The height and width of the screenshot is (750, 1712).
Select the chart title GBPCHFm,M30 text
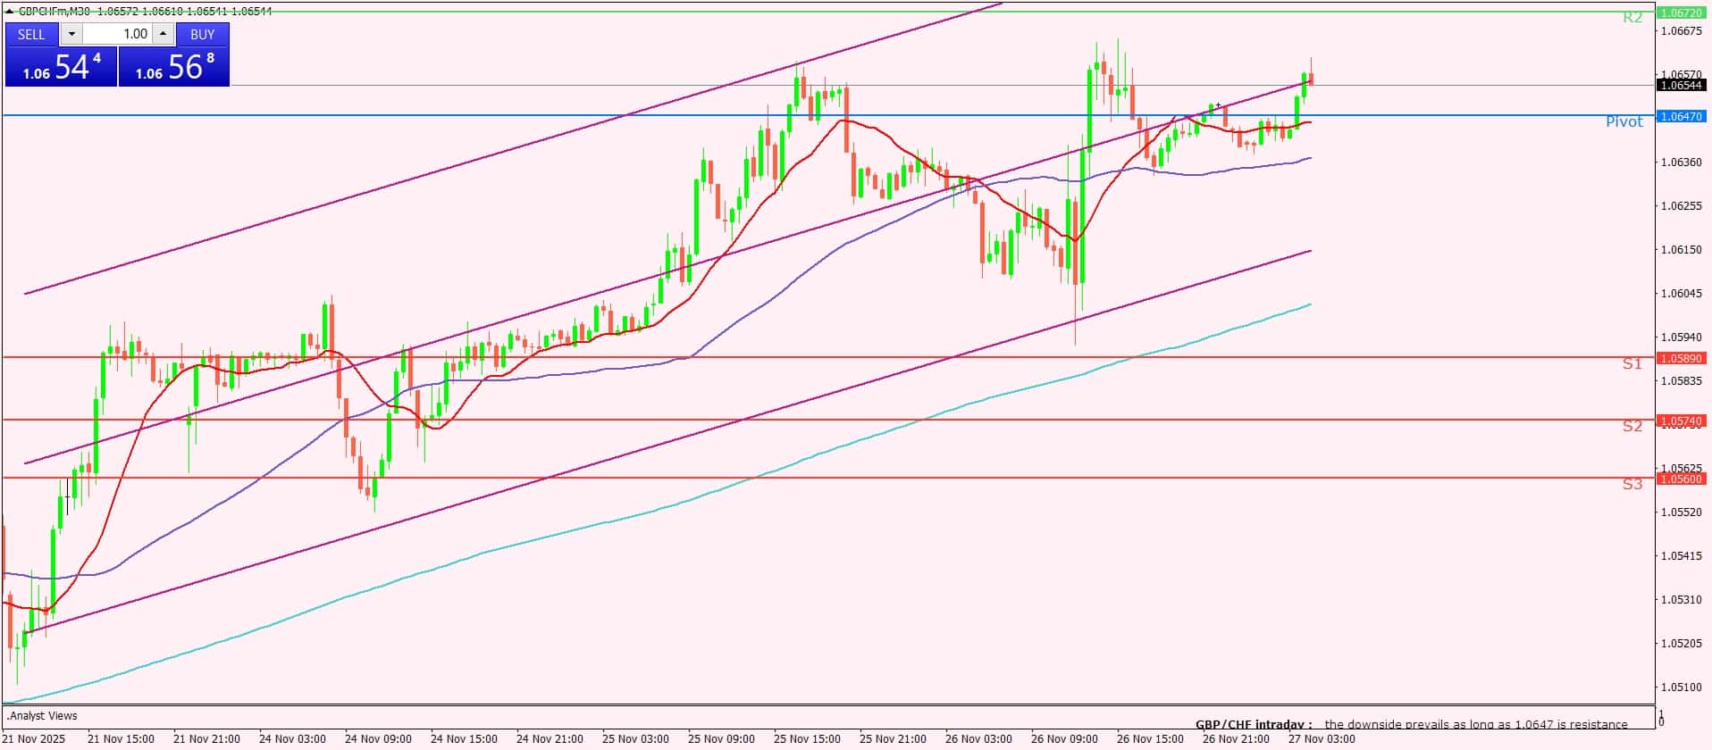click(55, 12)
